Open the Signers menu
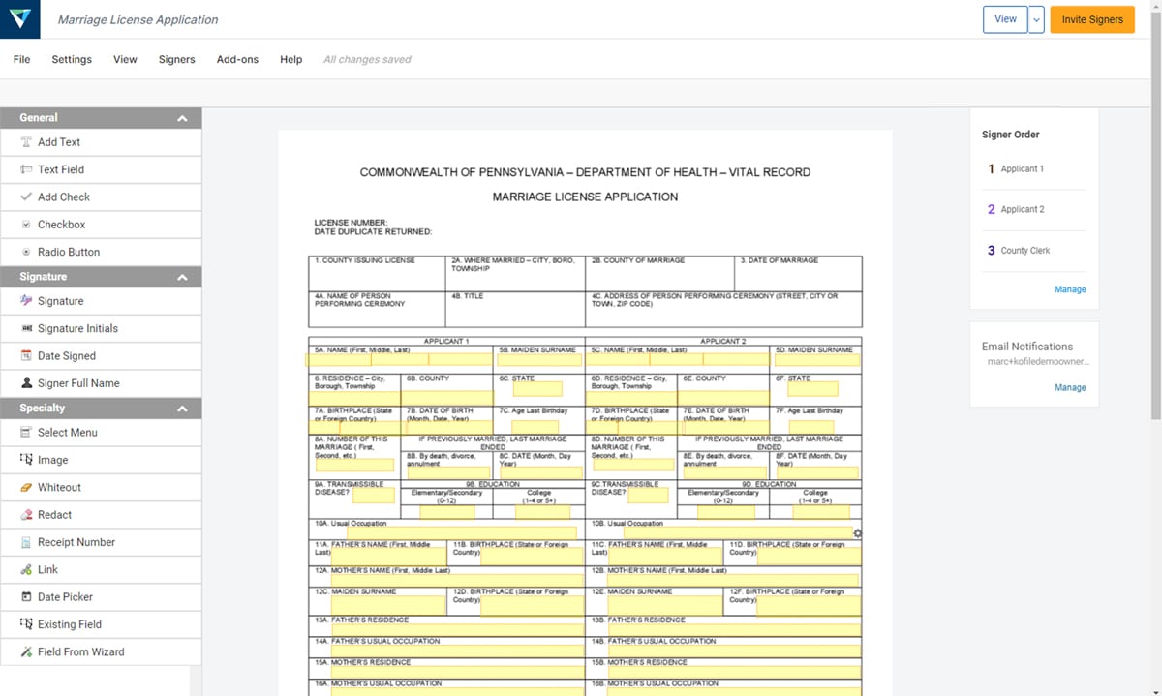The width and height of the screenshot is (1162, 696). [x=177, y=59]
